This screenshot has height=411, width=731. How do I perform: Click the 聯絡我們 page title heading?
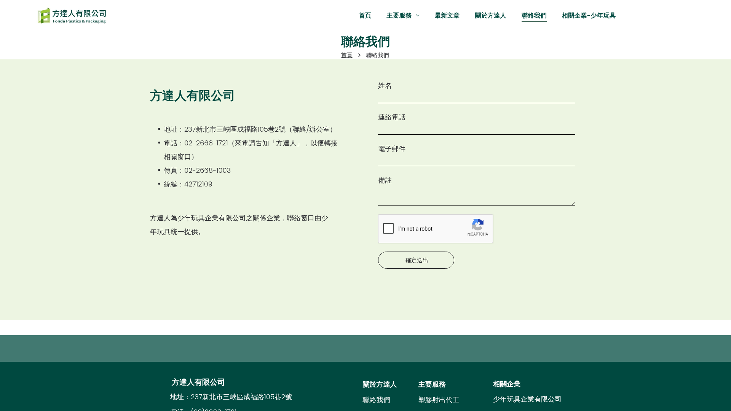click(x=365, y=42)
